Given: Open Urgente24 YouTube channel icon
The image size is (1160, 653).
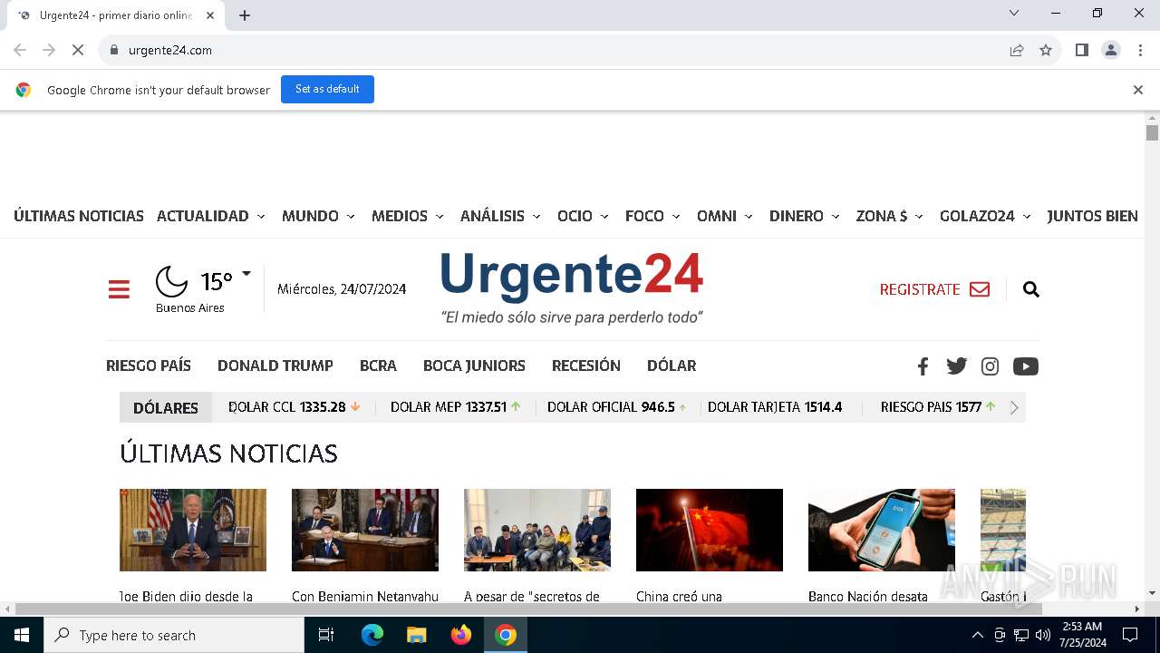Looking at the screenshot, I should [1026, 366].
